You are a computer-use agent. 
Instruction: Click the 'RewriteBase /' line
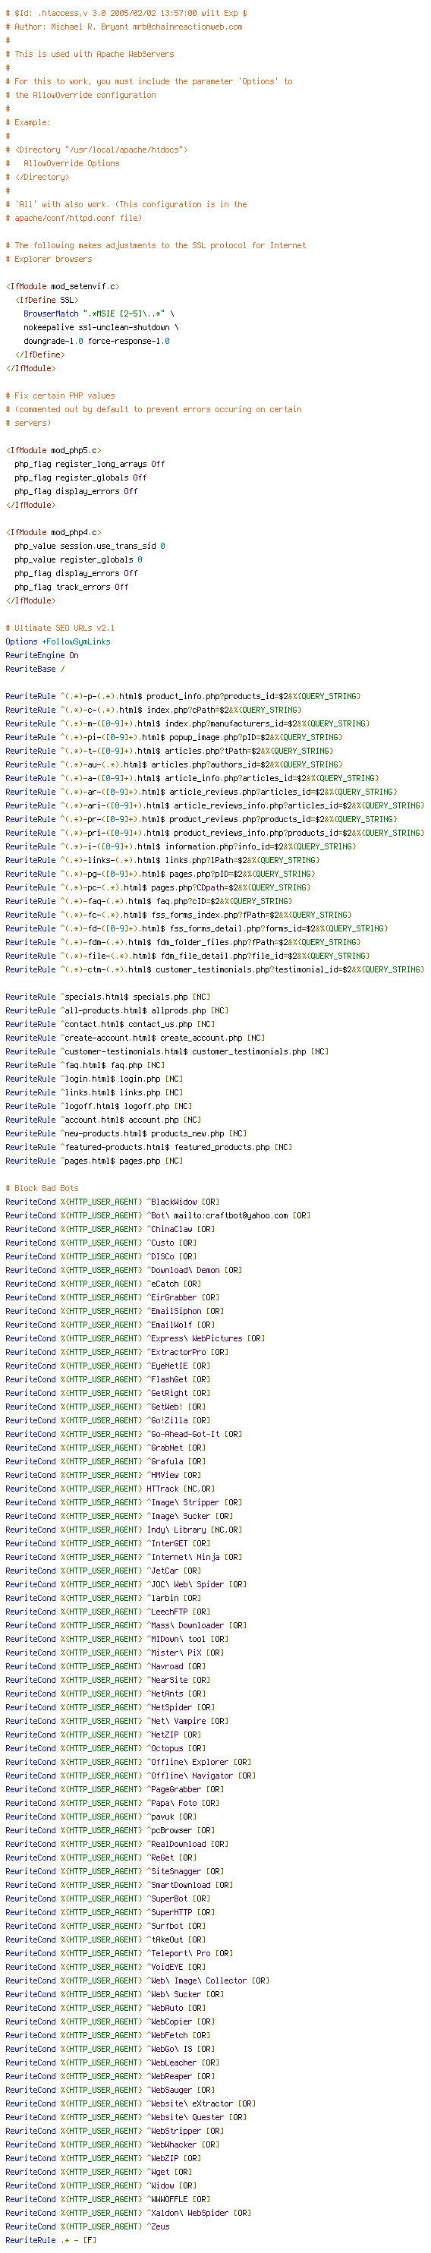coord(35,669)
